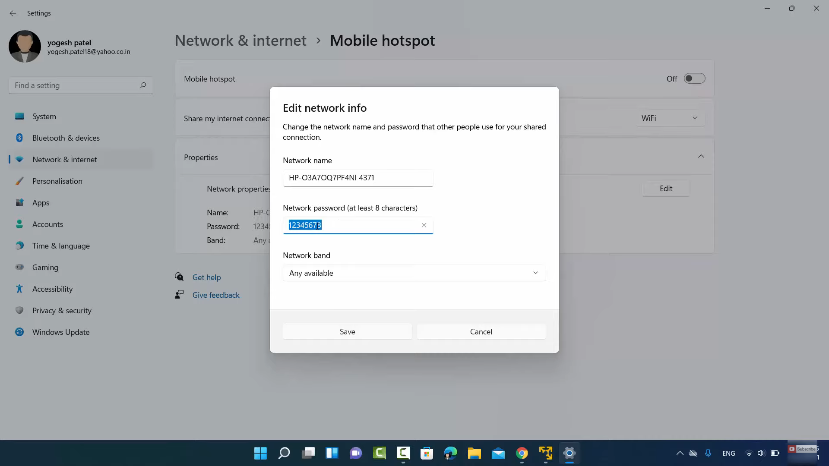Viewport: 829px width, 466px height.
Task: Open the Get help link
Action: coord(206,277)
